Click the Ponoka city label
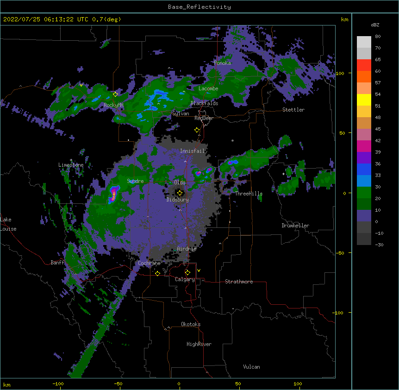 click(x=222, y=63)
